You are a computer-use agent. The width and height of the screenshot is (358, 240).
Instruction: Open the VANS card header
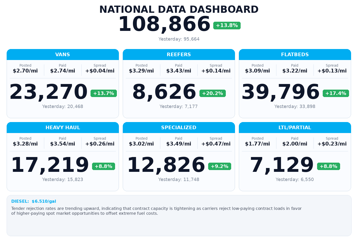(x=63, y=54)
